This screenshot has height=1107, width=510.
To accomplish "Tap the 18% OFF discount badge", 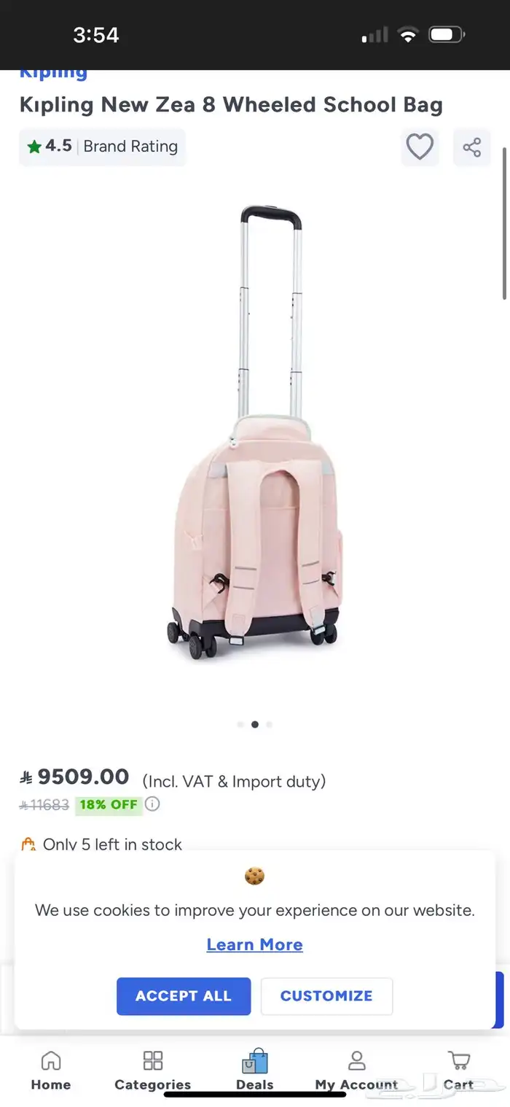I will tap(109, 805).
